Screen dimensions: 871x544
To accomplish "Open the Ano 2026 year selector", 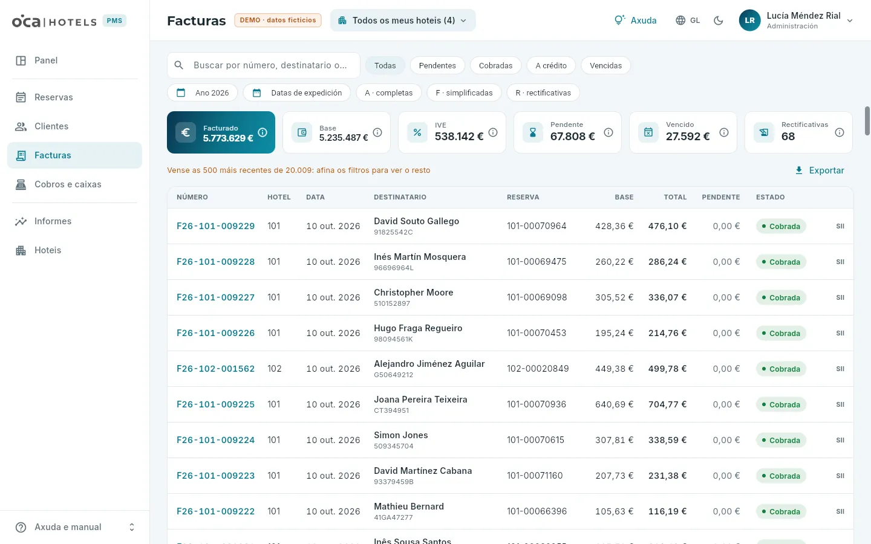I will click(203, 92).
